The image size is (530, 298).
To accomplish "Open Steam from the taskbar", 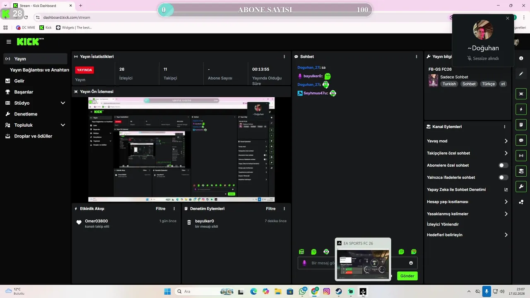I will click(339, 291).
